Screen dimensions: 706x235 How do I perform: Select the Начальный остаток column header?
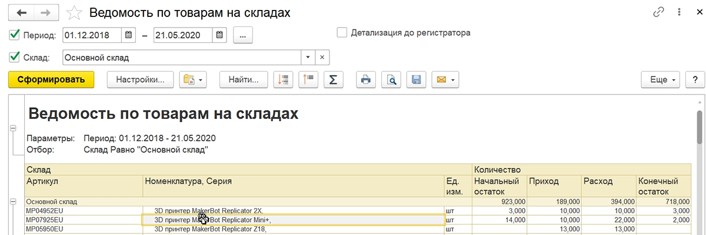click(x=499, y=185)
